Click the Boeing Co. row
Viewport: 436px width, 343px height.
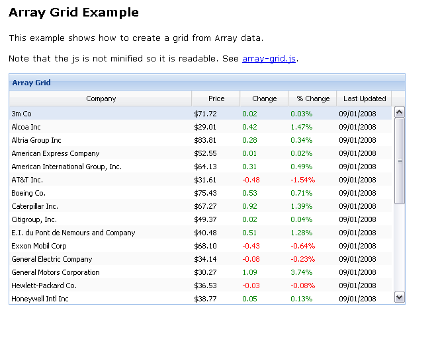pos(99,193)
